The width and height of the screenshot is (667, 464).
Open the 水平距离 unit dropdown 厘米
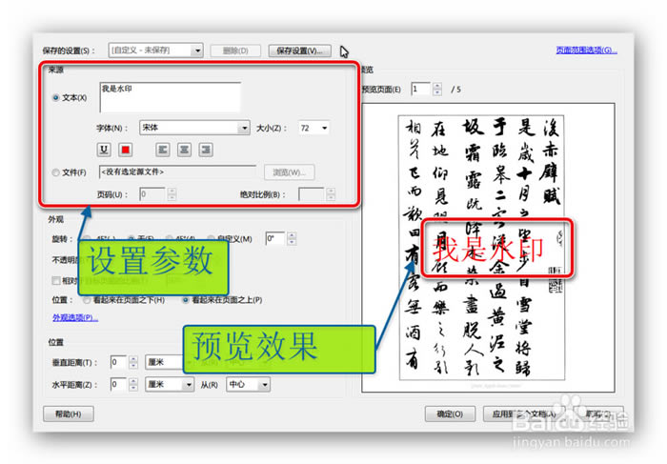[x=170, y=385]
